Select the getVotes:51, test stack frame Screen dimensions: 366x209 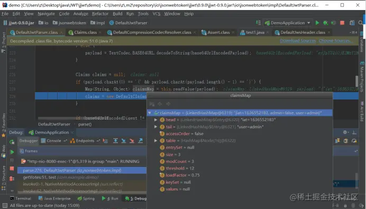tap(82, 177)
